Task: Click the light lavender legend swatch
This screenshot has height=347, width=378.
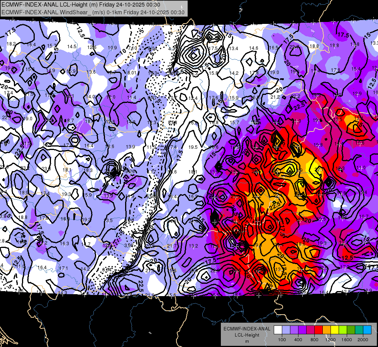Action: tap(286, 330)
